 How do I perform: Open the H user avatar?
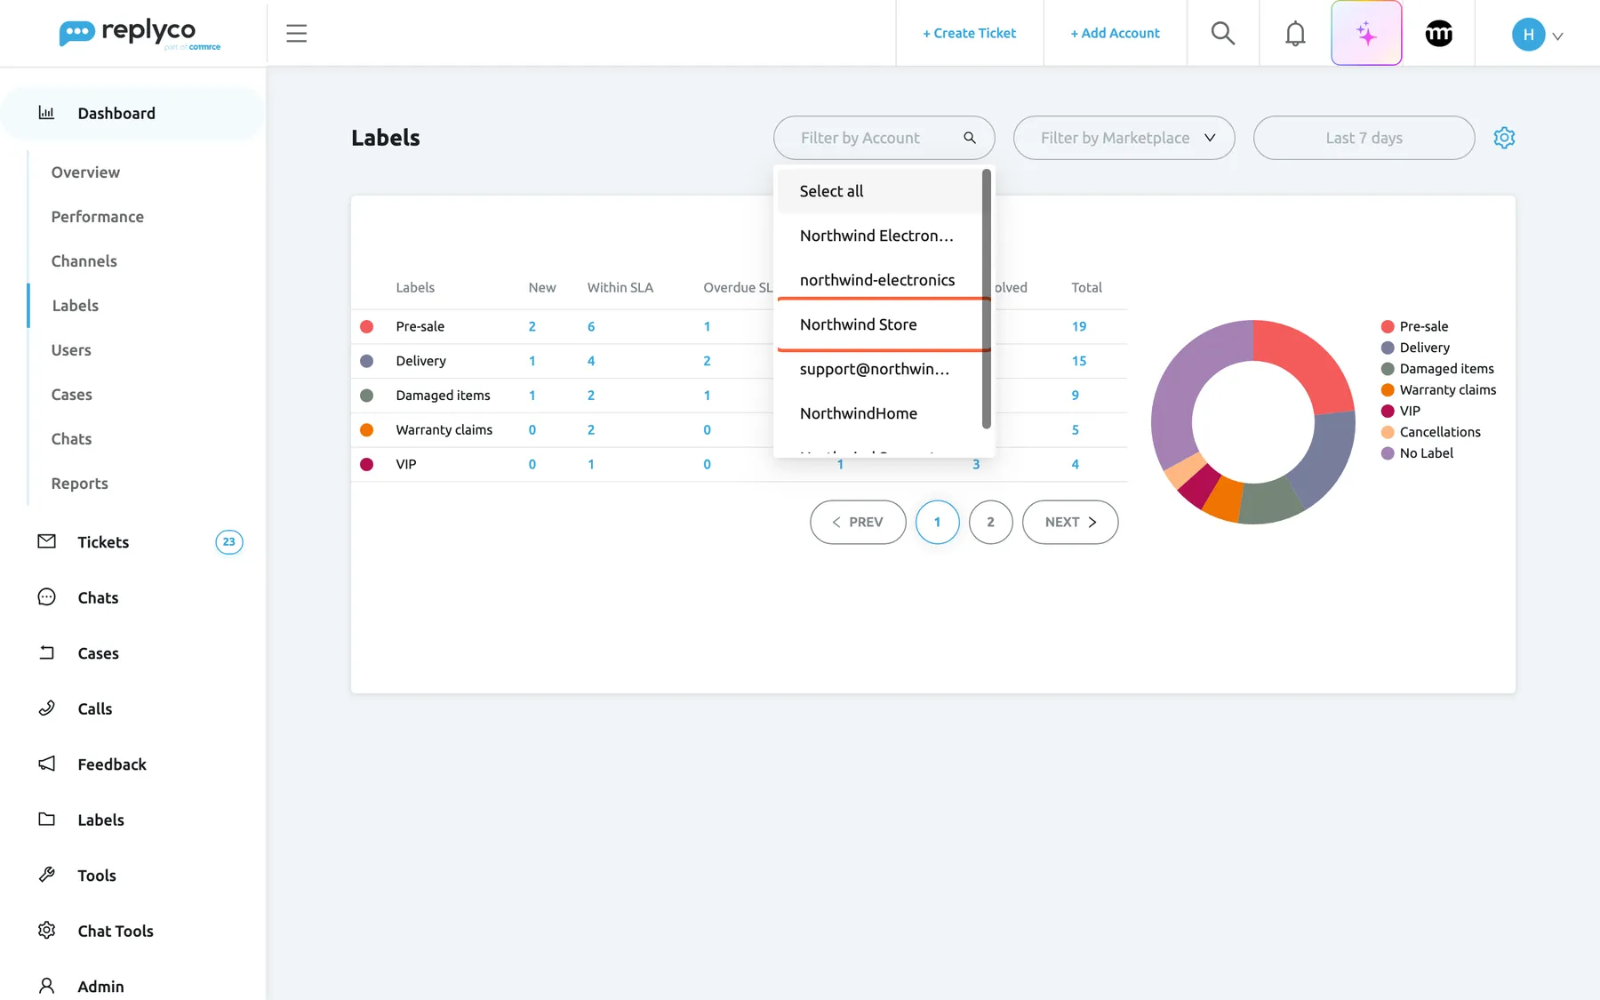click(1528, 35)
